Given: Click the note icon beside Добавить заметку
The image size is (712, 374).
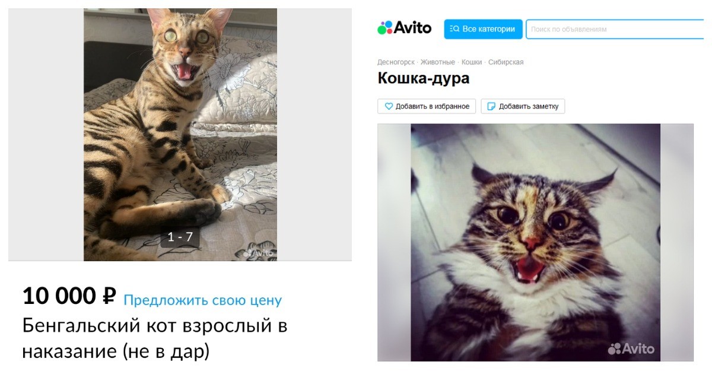Looking at the screenshot, I should (491, 106).
